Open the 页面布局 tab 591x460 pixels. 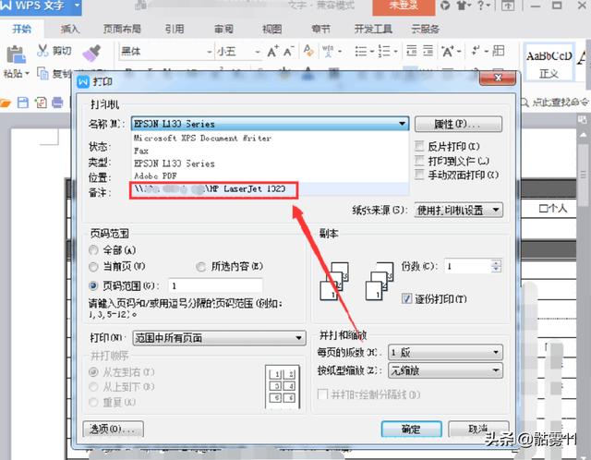click(x=122, y=29)
